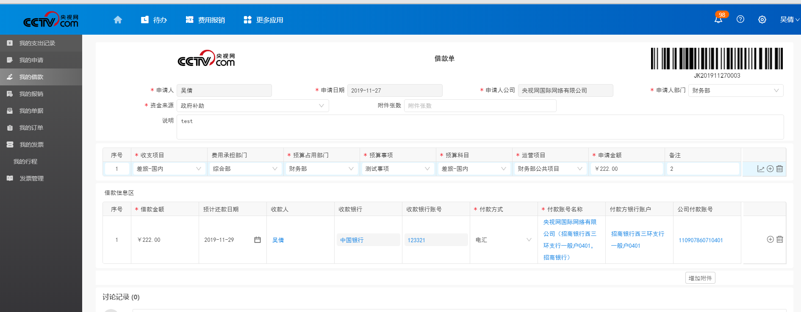The height and width of the screenshot is (312, 801).
Task: Open calendar picker for 预计还款日期
Action: click(x=257, y=240)
